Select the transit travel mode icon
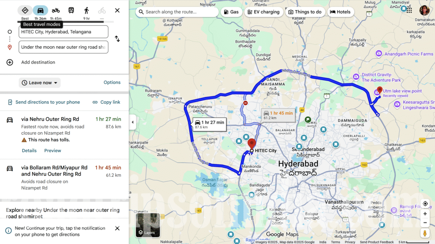 [x=71, y=10]
